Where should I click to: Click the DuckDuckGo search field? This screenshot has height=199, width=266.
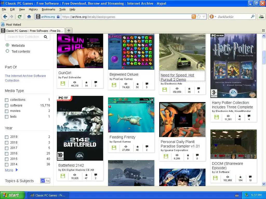point(233,17)
